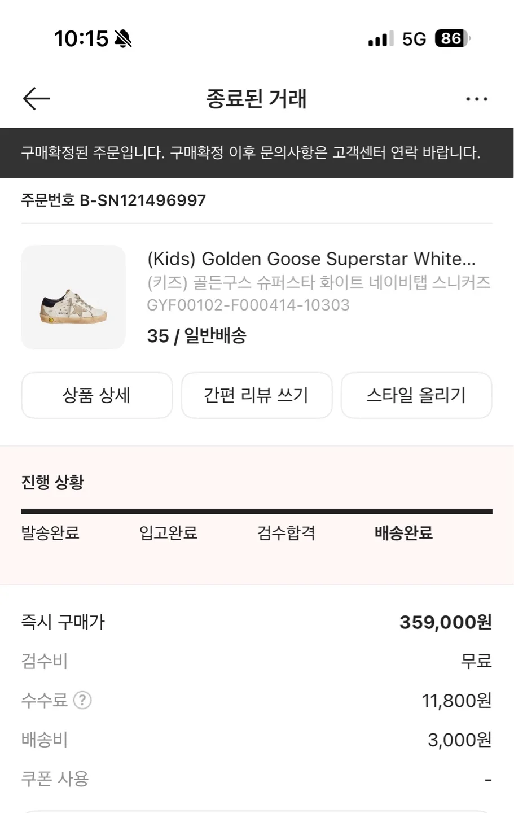Open the three-dot more options menu

pos(476,99)
